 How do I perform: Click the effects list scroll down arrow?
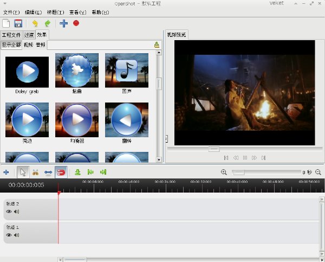coord(159,159)
